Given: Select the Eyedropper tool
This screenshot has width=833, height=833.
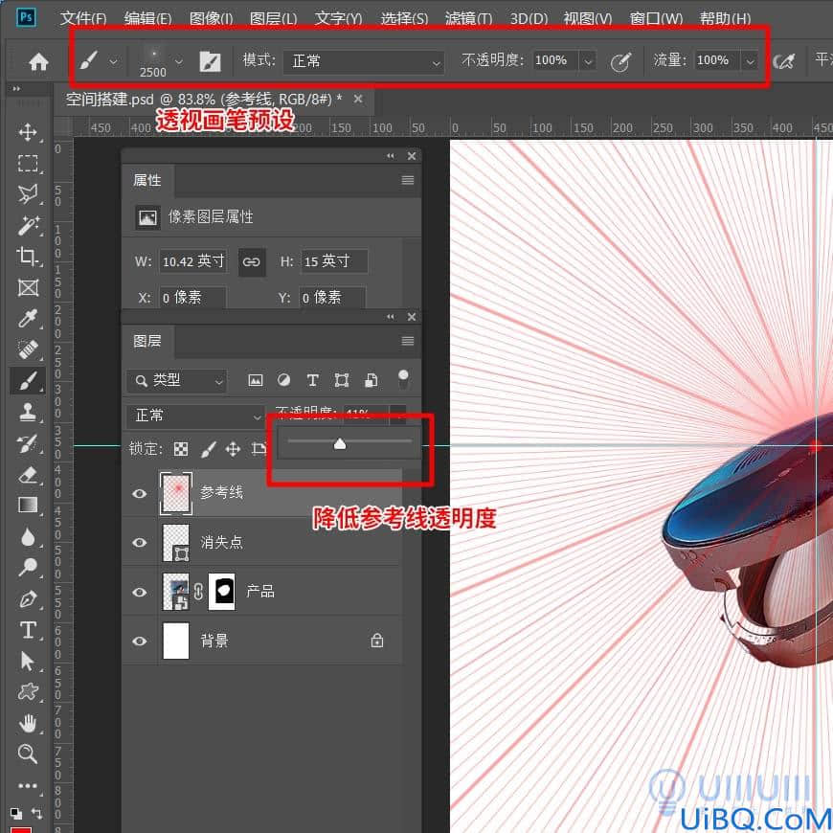Looking at the screenshot, I should coord(28,318).
